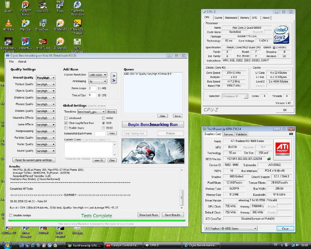Image resolution: width=311 pixels, height=249 pixels.
Task: Click the GPU-Z BIOS save chip icon
Action: [269, 159]
